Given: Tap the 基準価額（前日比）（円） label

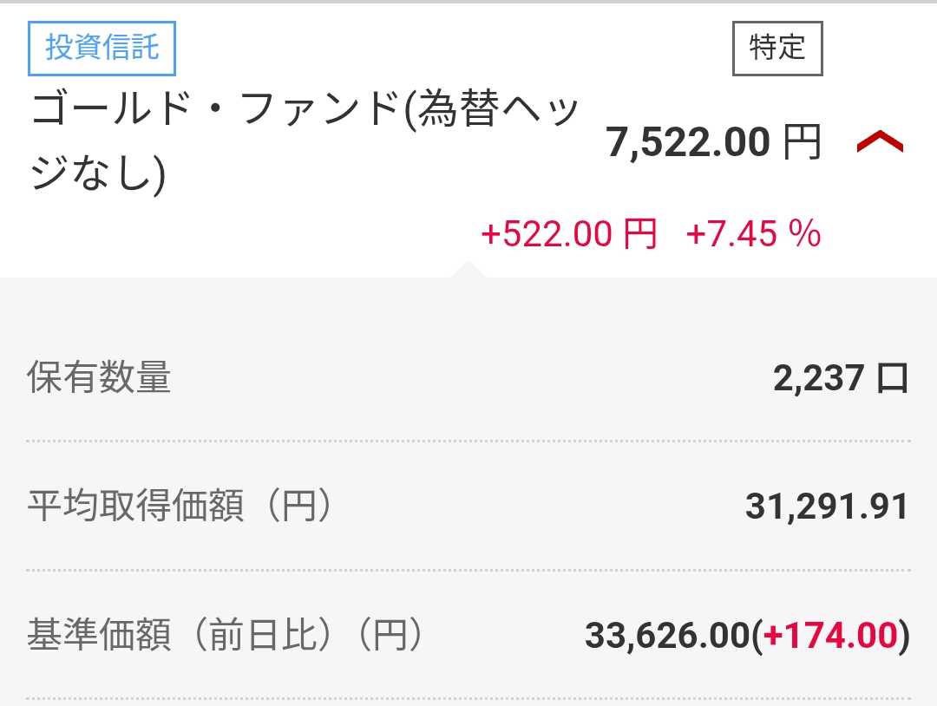Looking at the screenshot, I should click(x=226, y=637).
